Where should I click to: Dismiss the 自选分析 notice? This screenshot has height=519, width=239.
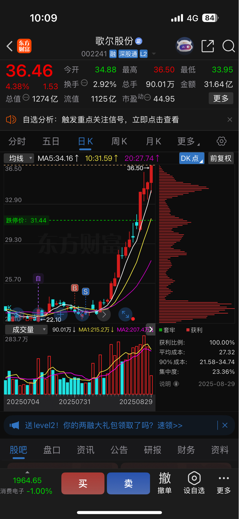(x=230, y=120)
